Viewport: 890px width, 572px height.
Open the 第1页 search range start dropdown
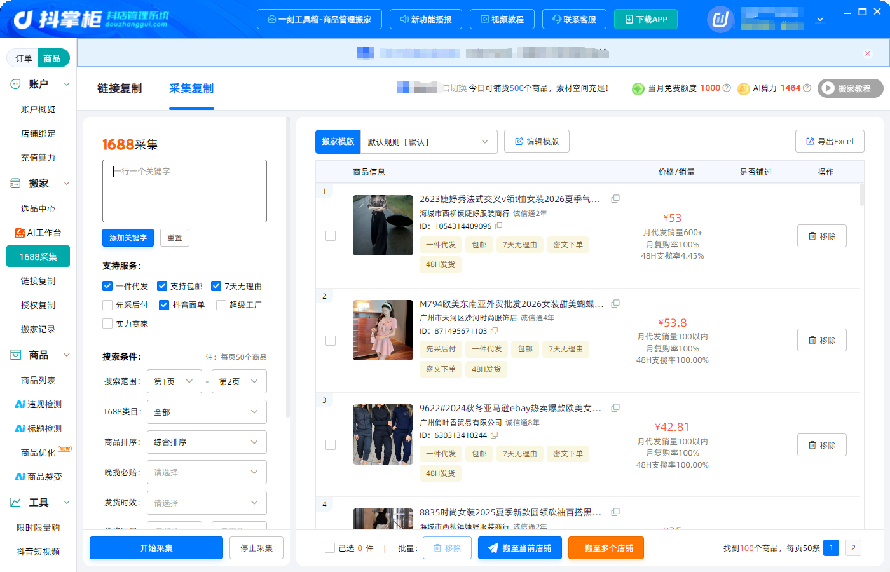pos(174,381)
